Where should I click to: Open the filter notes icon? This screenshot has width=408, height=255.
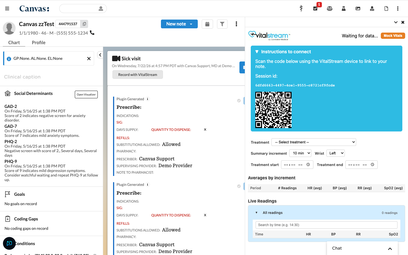coord(222,24)
